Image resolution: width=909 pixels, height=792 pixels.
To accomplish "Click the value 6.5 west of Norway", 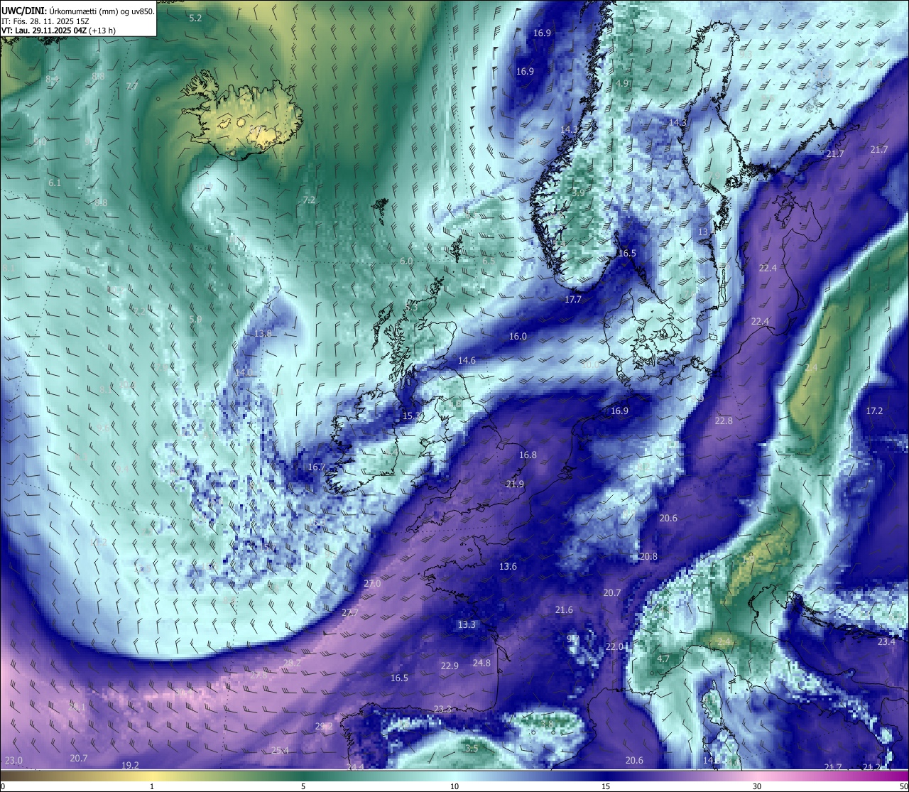I will [489, 261].
